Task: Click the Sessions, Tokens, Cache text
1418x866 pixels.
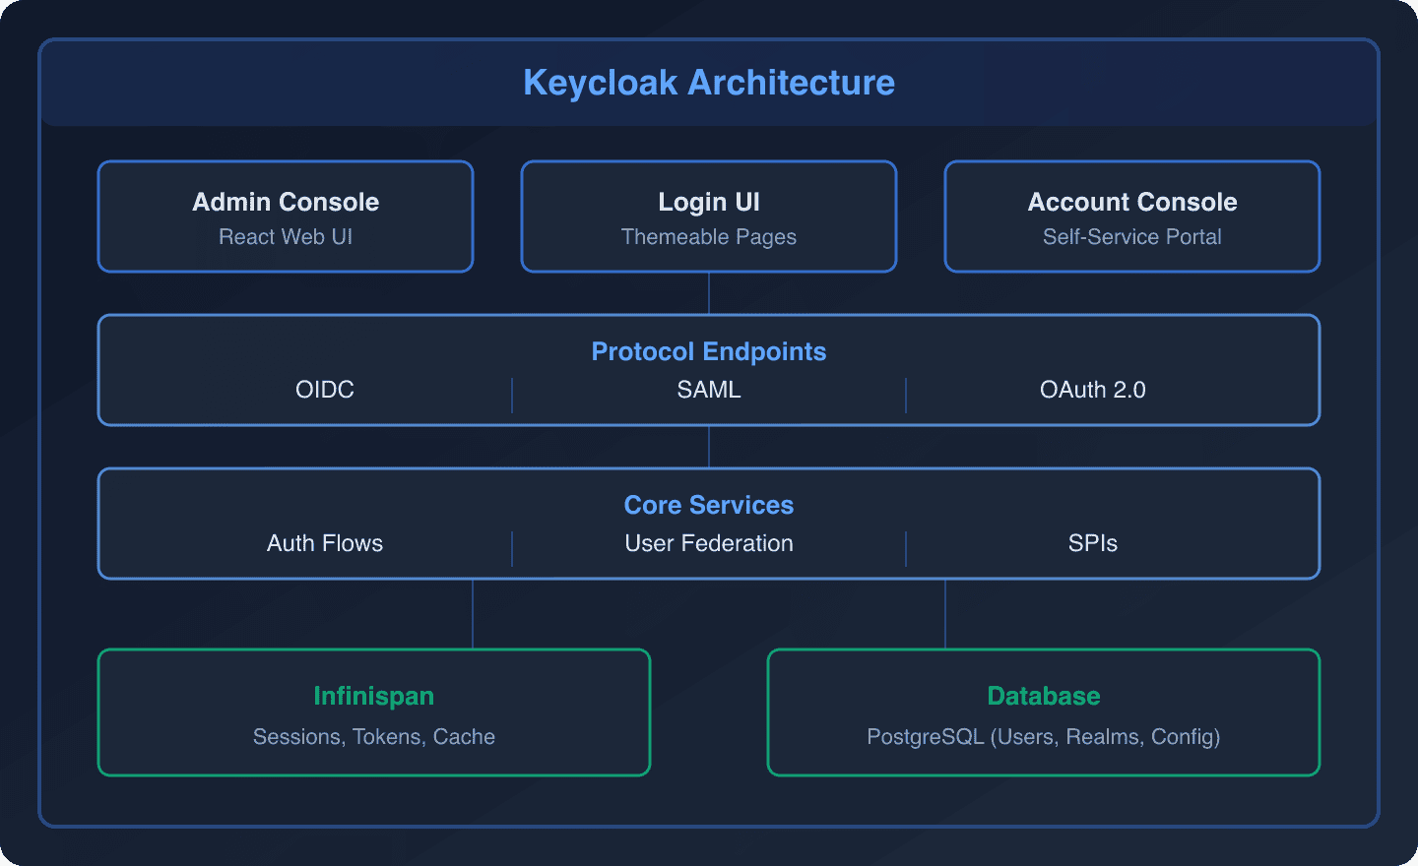Action: click(374, 737)
